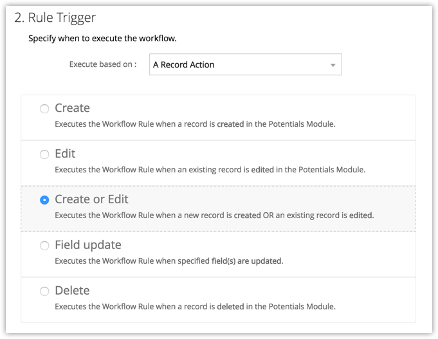Click the Create option title
This screenshot has height=339, width=438.
click(72, 108)
